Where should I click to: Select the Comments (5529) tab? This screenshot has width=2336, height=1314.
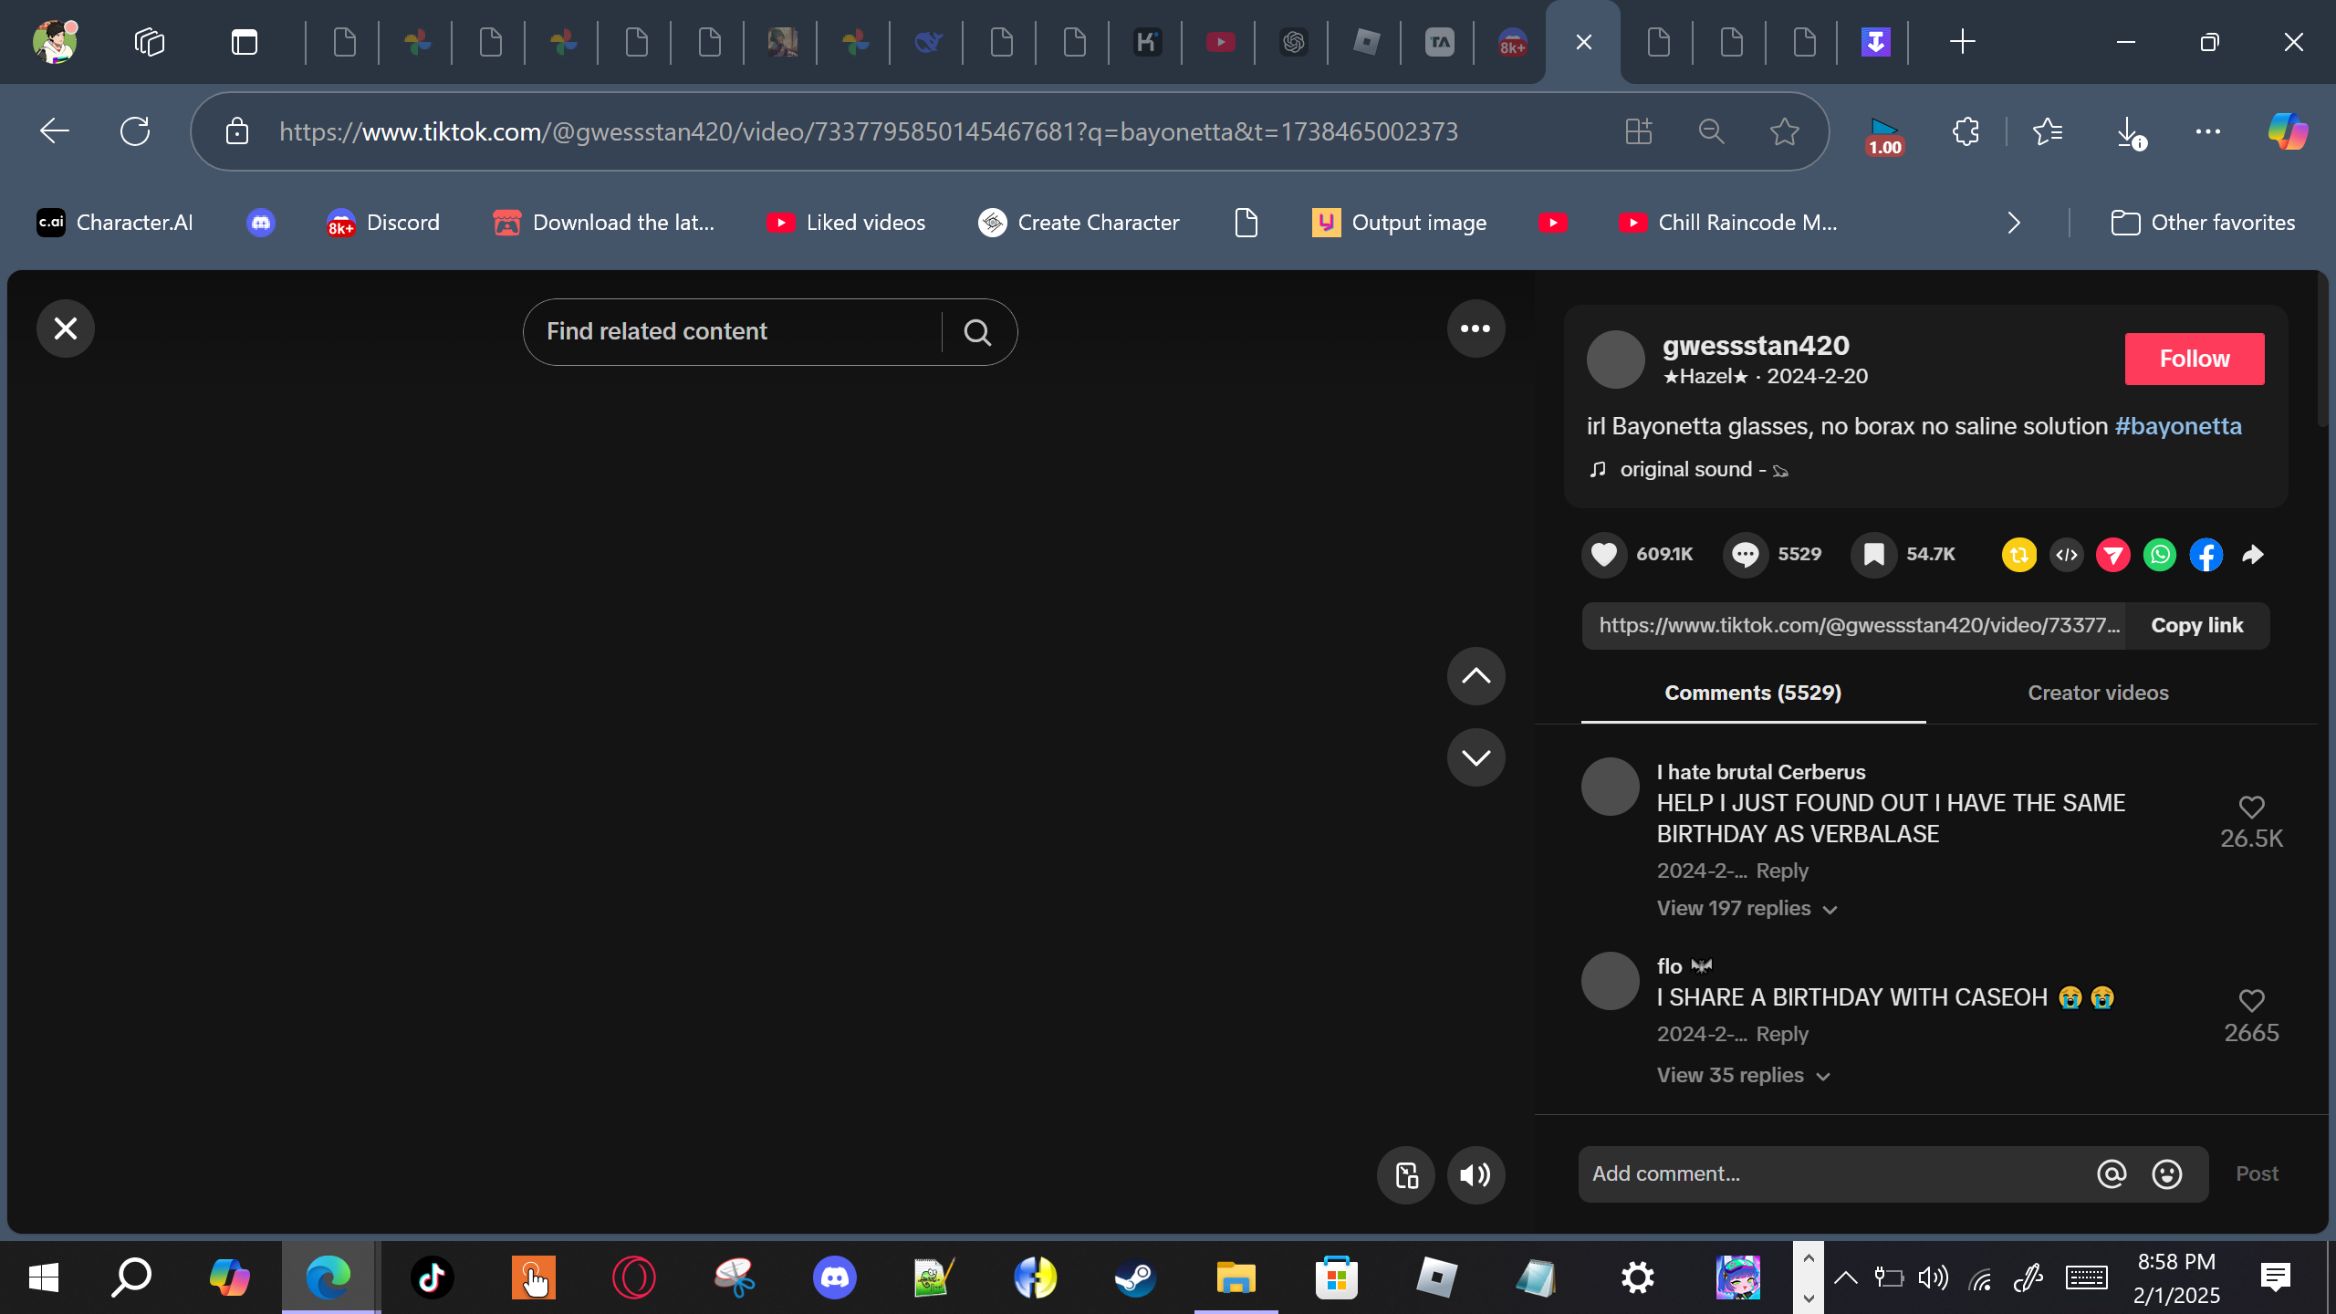(1752, 693)
